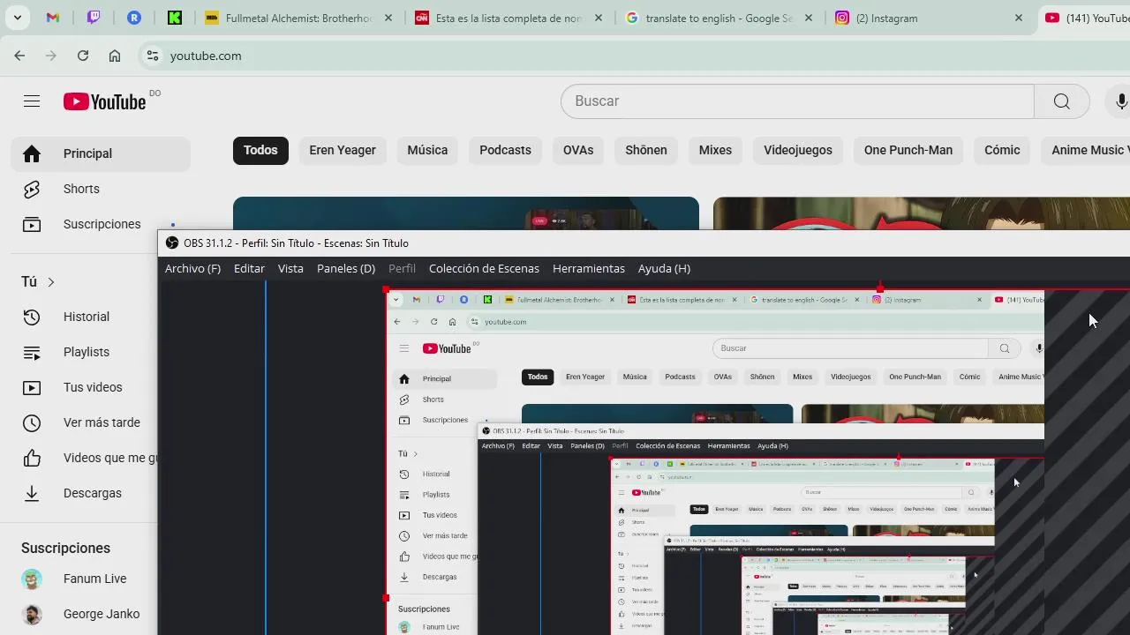Viewport: 1130px width, 635px height.
Task: Click the magnifying glass search button
Action: coord(1062,101)
